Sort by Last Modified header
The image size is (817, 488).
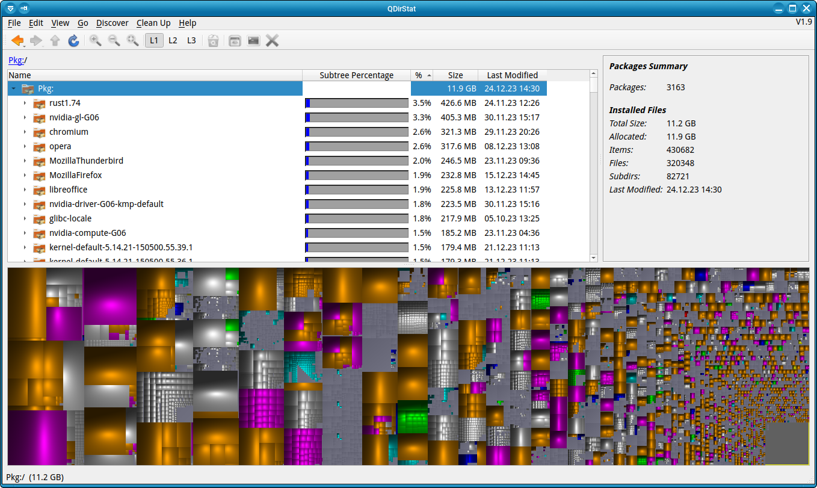click(513, 75)
